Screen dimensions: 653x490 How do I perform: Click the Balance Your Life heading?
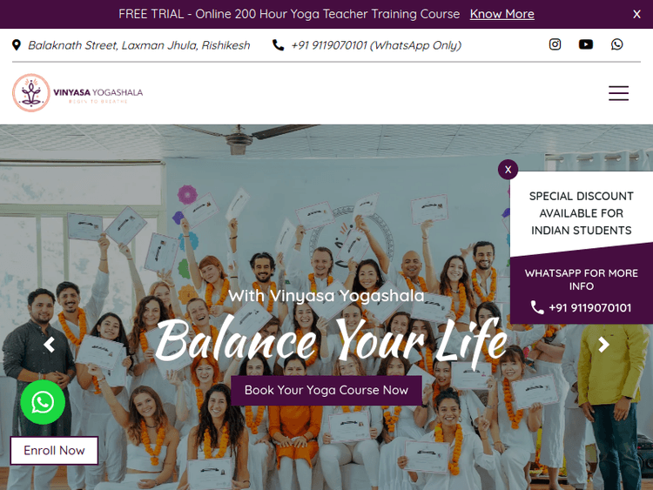[x=331, y=340]
